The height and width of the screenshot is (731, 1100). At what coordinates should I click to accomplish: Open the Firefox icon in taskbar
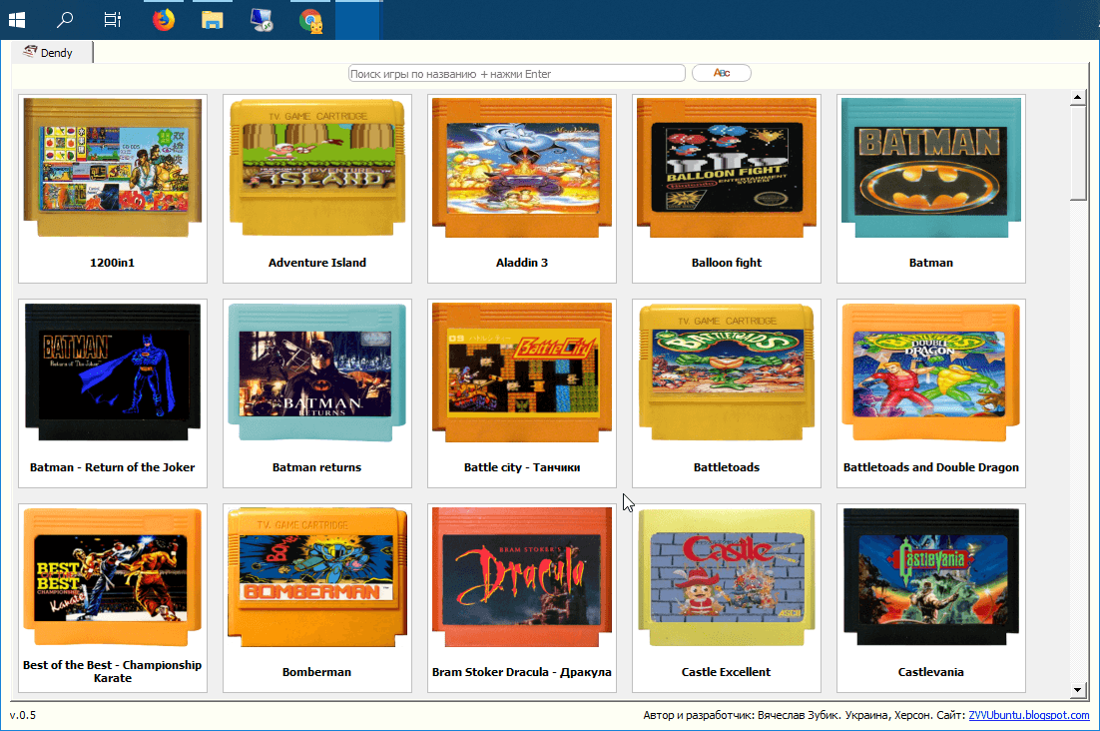coord(164,20)
